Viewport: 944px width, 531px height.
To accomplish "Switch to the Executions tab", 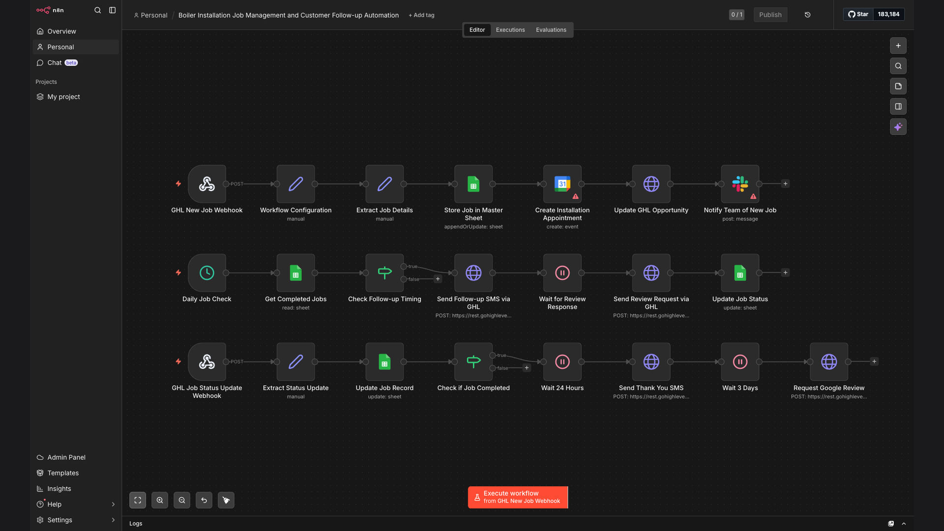I will 510,30.
